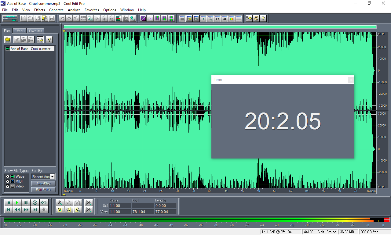
Task: Toggle the MIDI file type checkbox
Action: pyautogui.click(x=8, y=181)
